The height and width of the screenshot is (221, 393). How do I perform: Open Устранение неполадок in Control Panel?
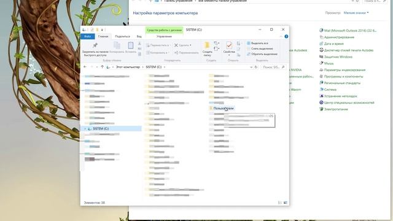pyautogui.click(x=338, y=96)
